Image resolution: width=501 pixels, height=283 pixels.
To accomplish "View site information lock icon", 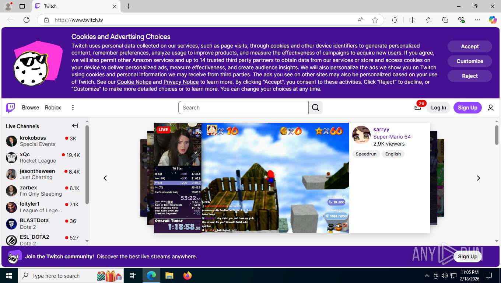I will (x=46, y=20).
